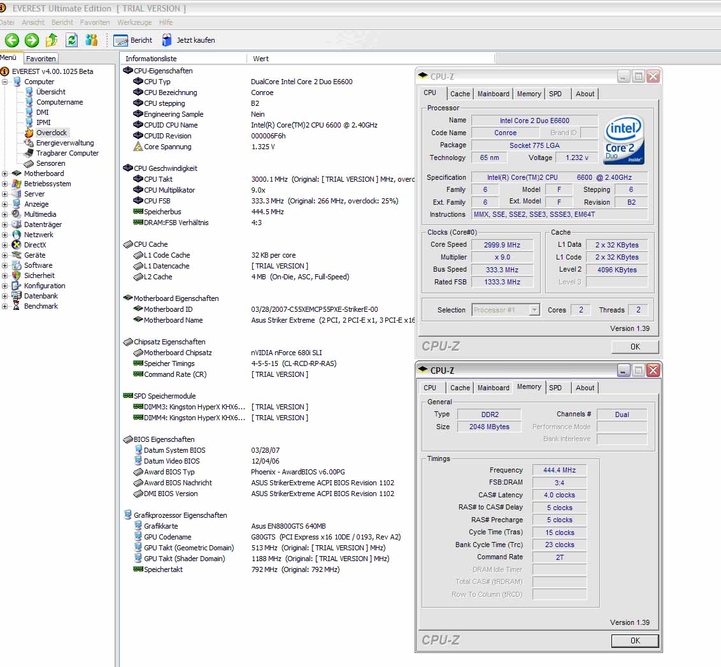Expand the Datenträger tree node
Image resolution: width=721 pixels, height=667 pixels.
(x=4, y=224)
